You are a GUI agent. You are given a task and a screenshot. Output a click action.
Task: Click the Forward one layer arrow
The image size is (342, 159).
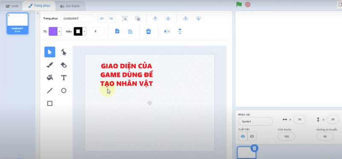click(x=155, y=18)
